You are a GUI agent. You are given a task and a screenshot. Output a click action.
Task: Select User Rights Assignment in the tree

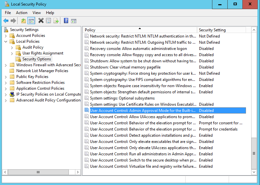click(x=43, y=53)
